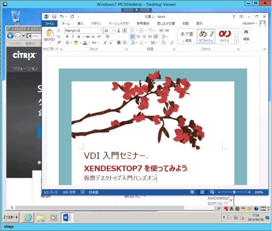Click the Increase Indent icon

167,30
